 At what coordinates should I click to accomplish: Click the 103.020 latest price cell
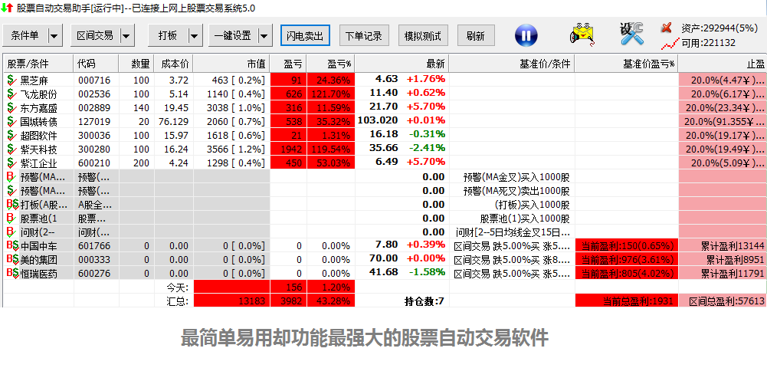[378, 120]
